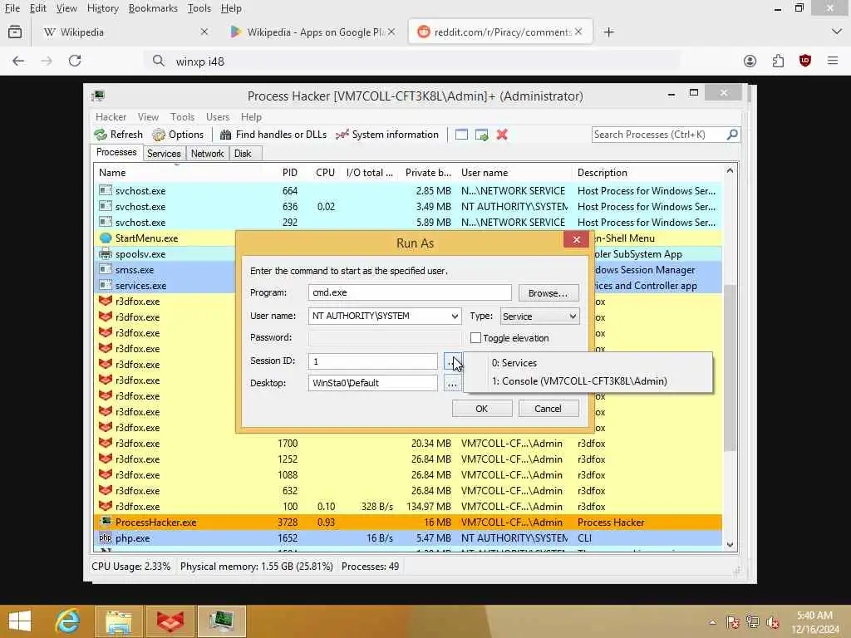The height and width of the screenshot is (638, 851).
Task: Select the services.exe process icon
Action: (106, 286)
